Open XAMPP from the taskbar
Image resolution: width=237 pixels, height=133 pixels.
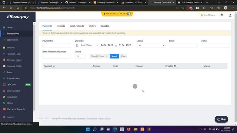click(142, 129)
